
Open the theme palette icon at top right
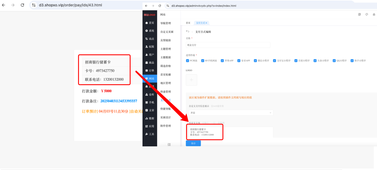367,14
